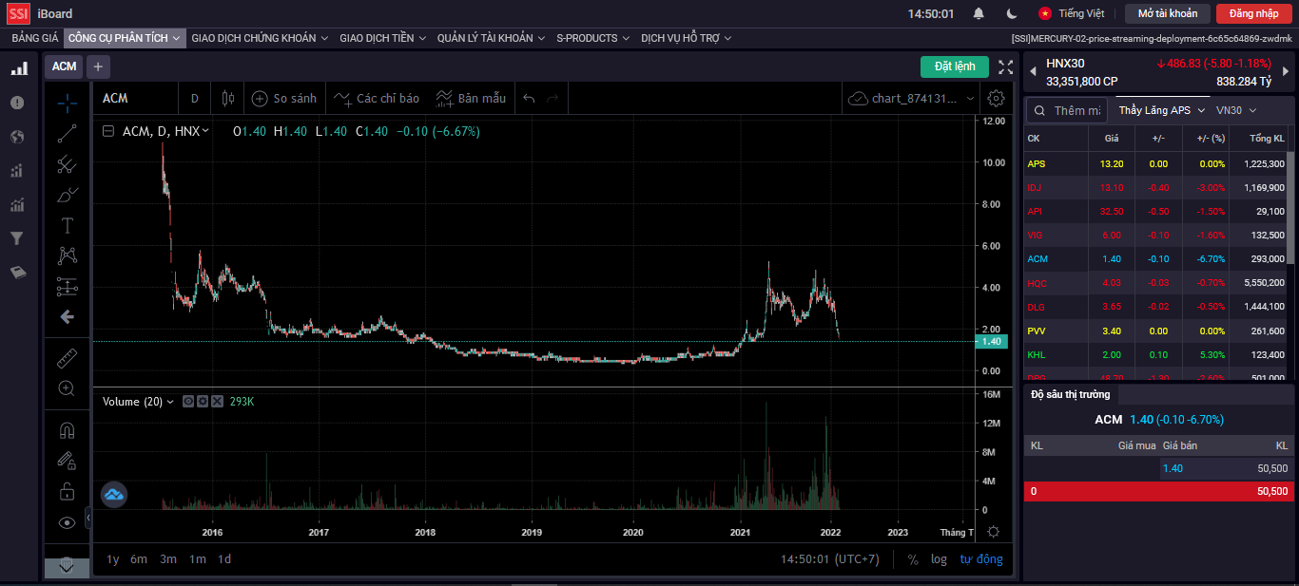Screen dimensions: 1299x586
Task: Open left sidebar filter funnel icon
Action: coord(17,238)
